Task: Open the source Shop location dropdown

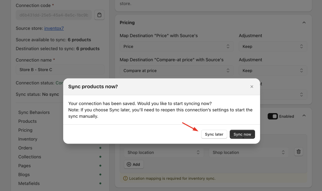Action: [x=164, y=152]
